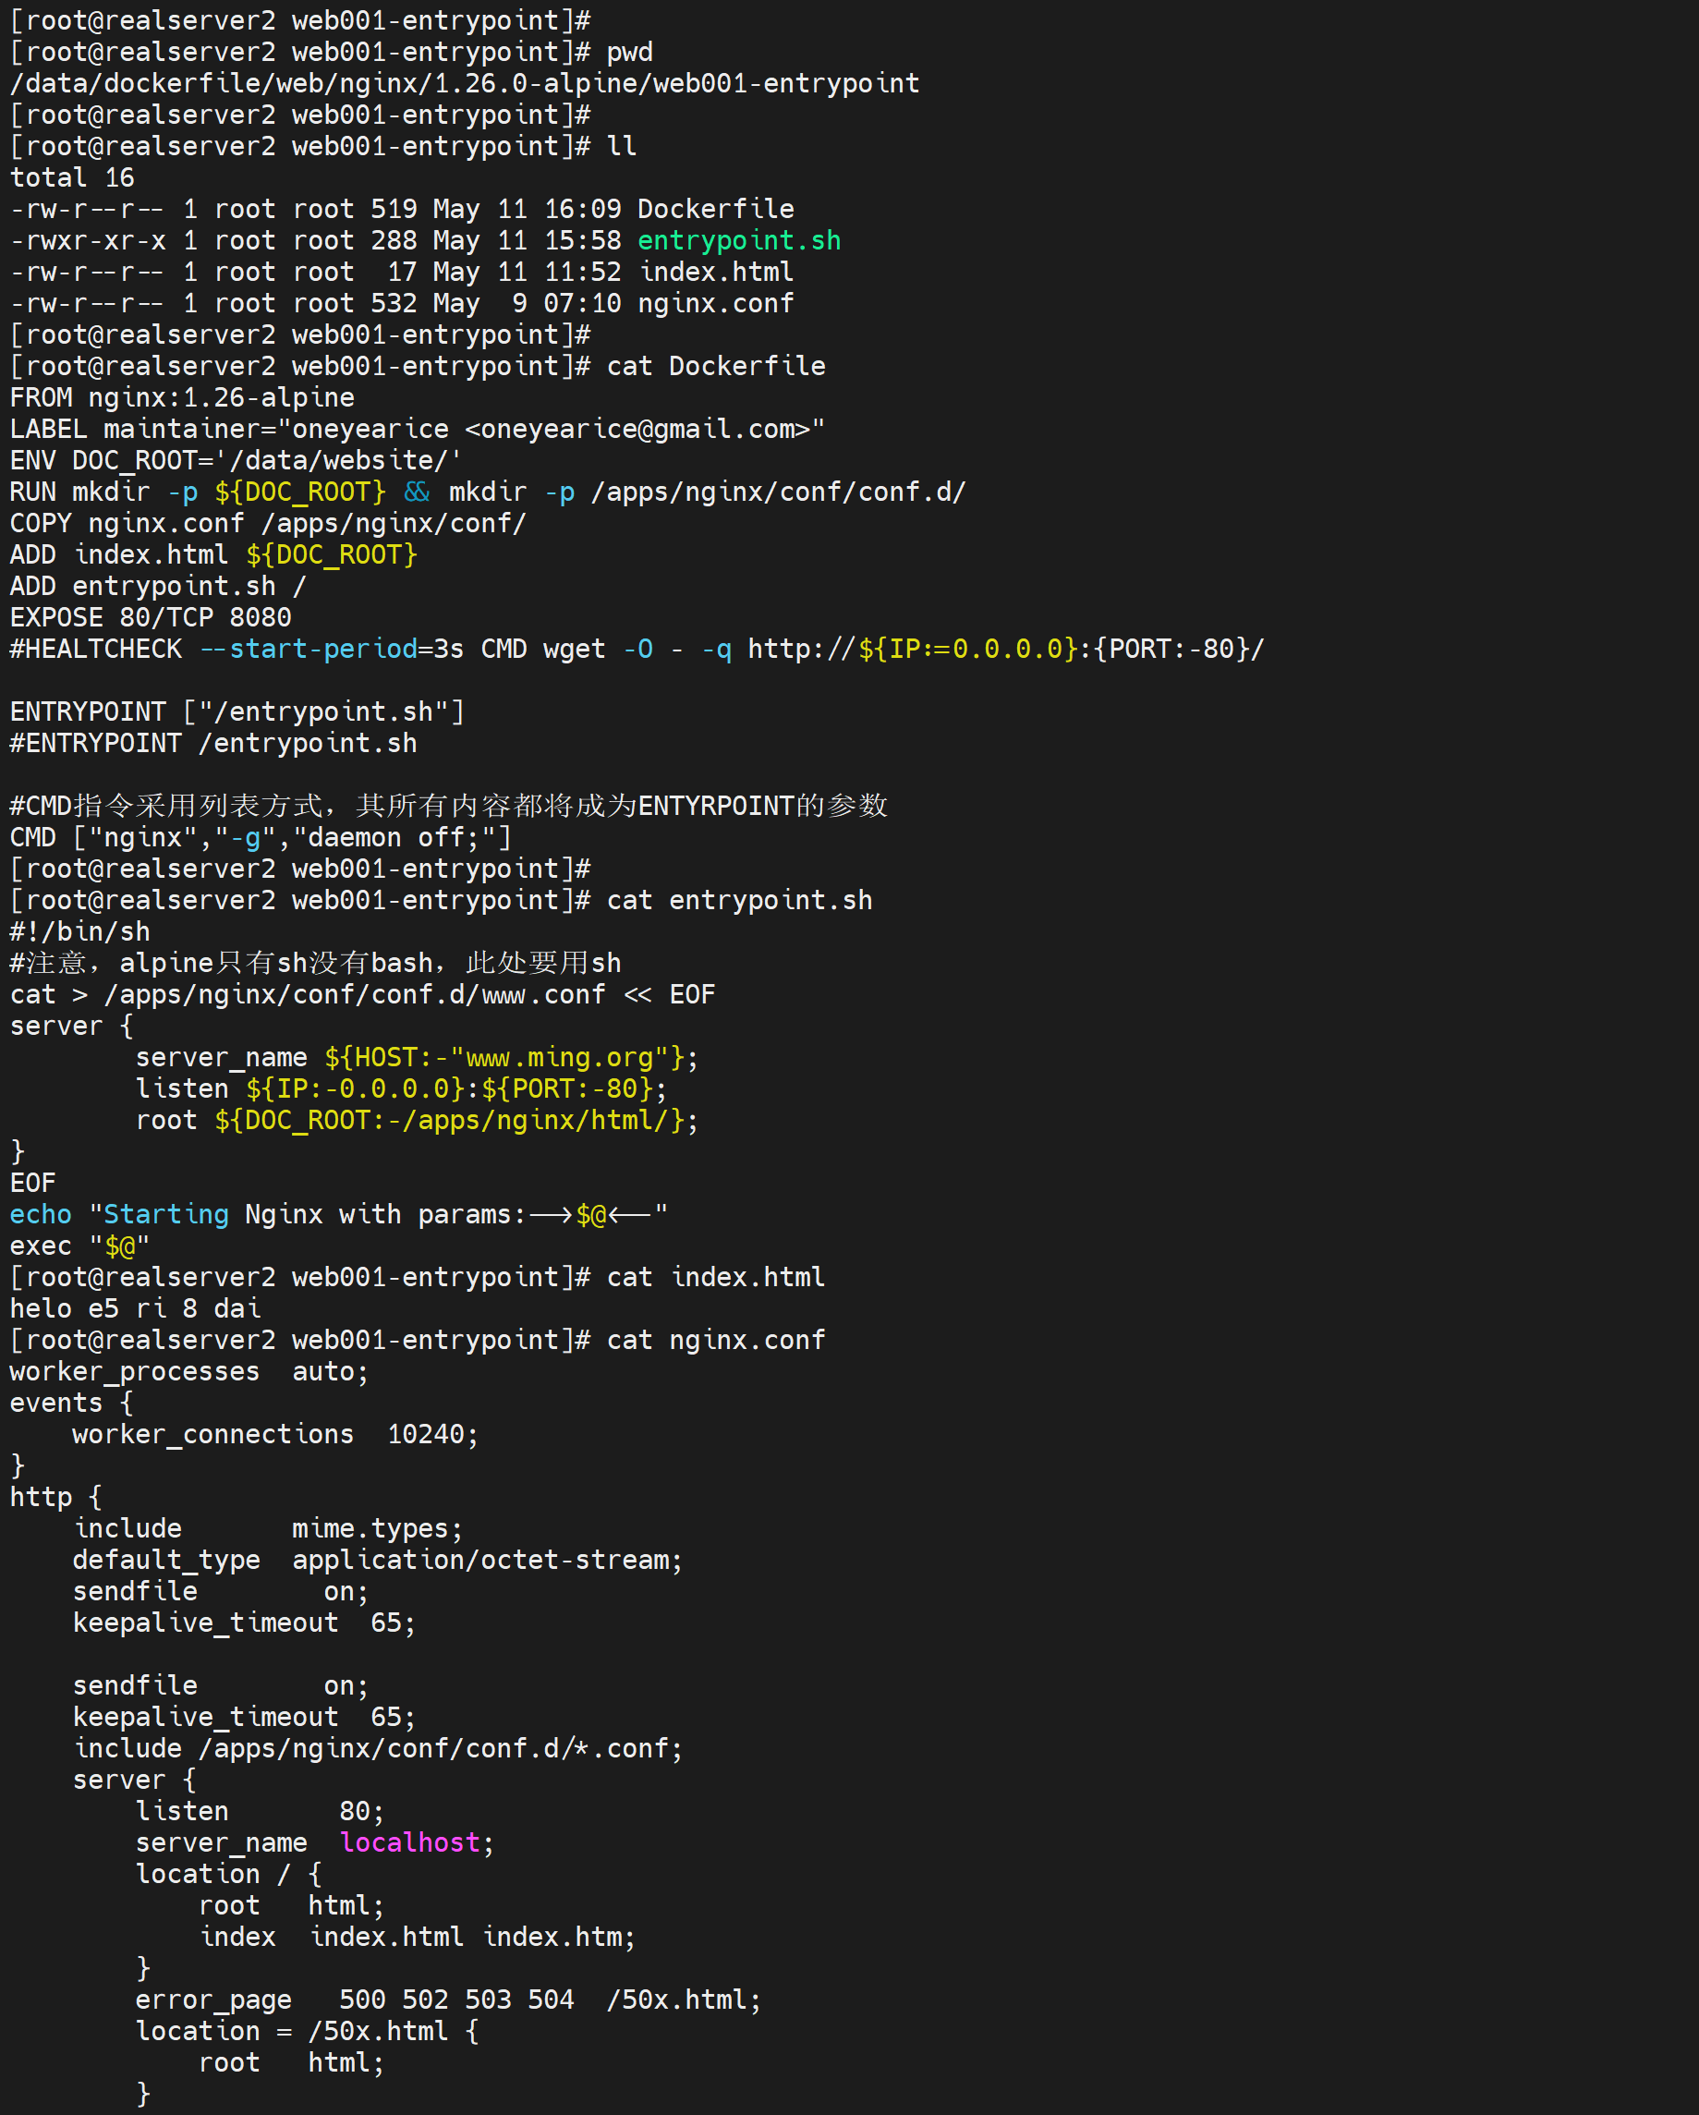Click the error_page 500 502 503 504 line
Viewport: 1699px width, 2115px height.
point(447,1999)
